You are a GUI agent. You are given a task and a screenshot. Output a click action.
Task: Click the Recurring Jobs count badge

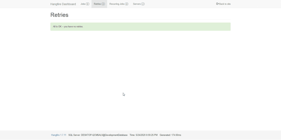127,4
